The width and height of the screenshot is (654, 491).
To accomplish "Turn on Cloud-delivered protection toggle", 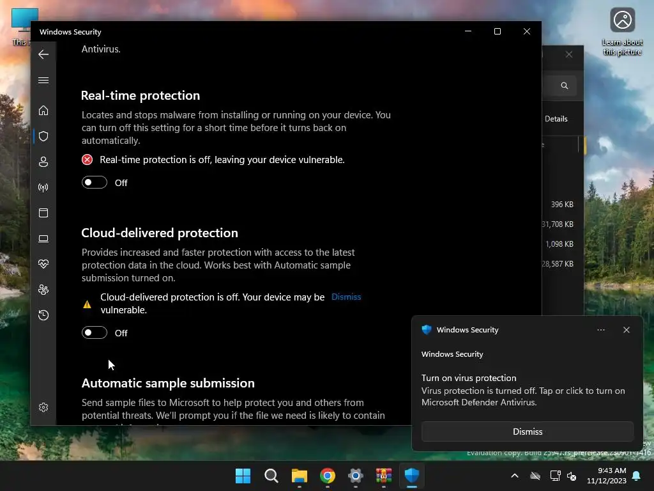I will [x=95, y=332].
